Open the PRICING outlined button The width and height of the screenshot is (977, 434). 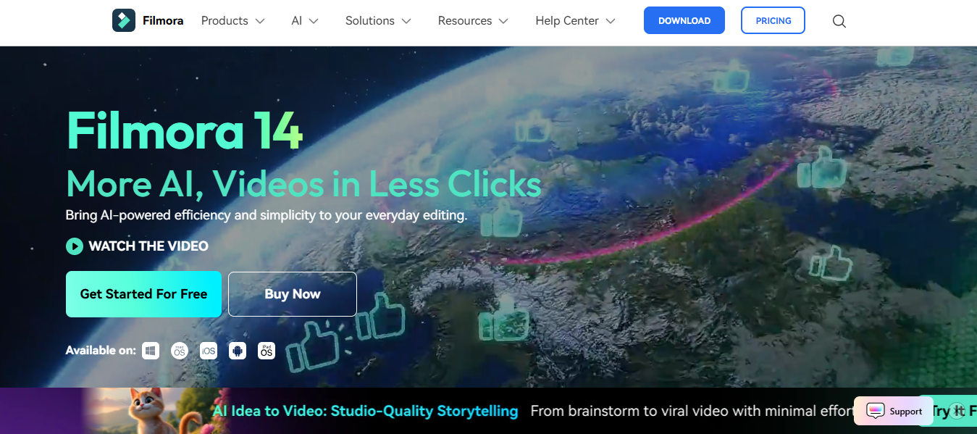773,20
